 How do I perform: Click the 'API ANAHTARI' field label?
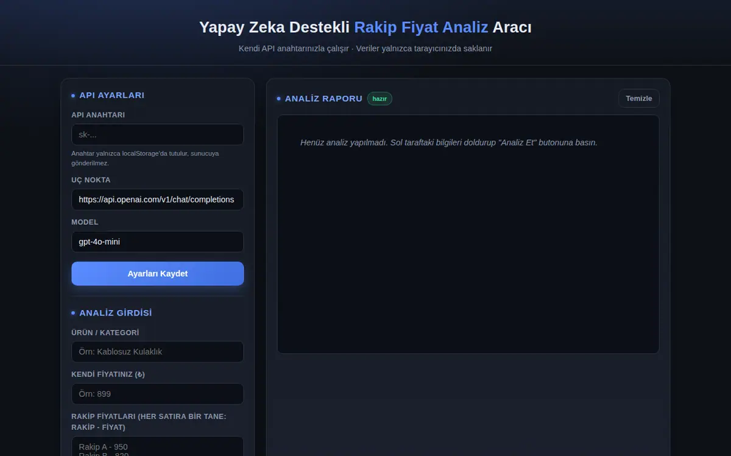click(x=98, y=115)
